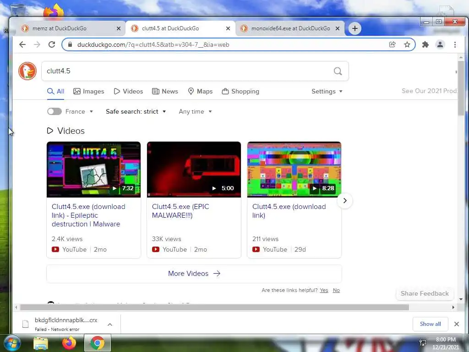Open the Any time filter dropdown
The image size is (469, 352).
click(195, 111)
